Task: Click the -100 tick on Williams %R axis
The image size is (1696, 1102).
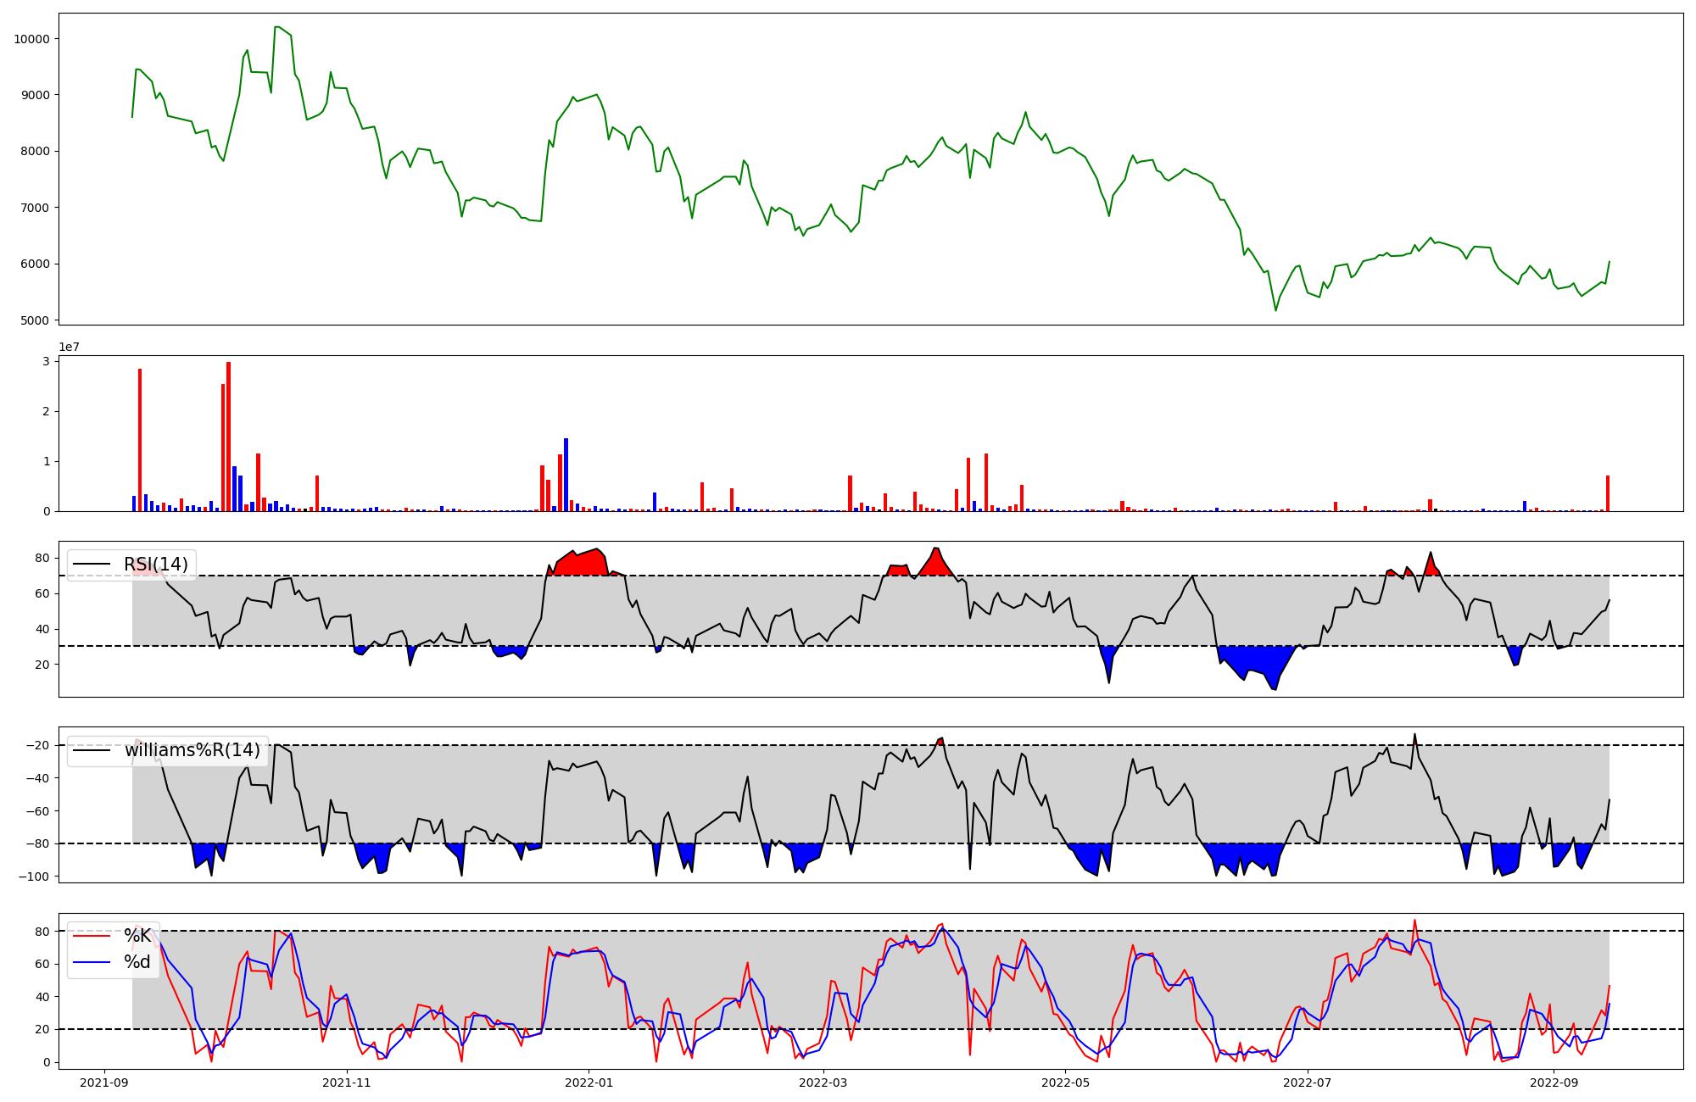Action: point(33,877)
